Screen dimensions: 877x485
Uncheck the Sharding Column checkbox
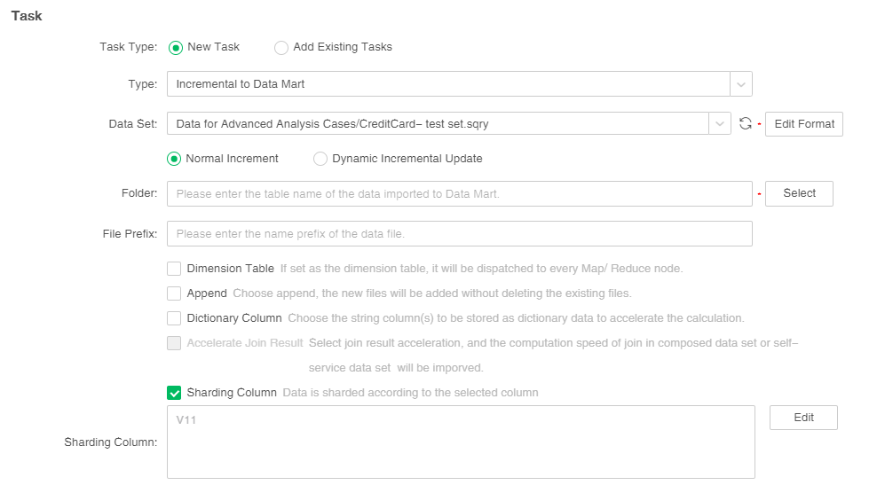click(x=174, y=393)
